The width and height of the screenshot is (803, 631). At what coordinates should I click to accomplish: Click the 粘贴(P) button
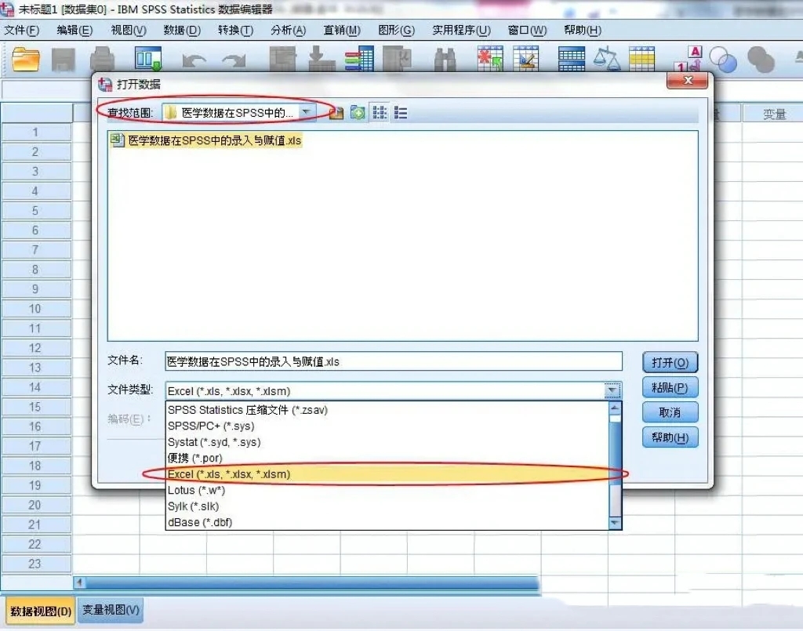(x=670, y=387)
